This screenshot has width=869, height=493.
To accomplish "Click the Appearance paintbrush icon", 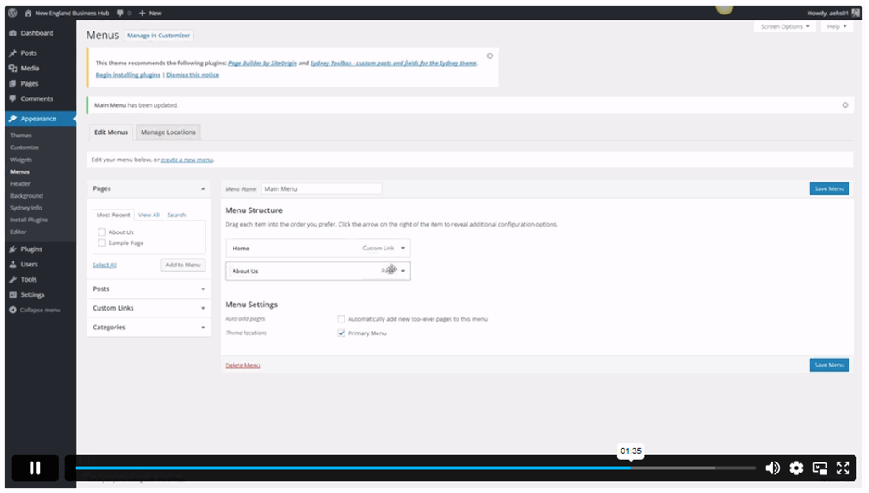I will coord(14,119).
